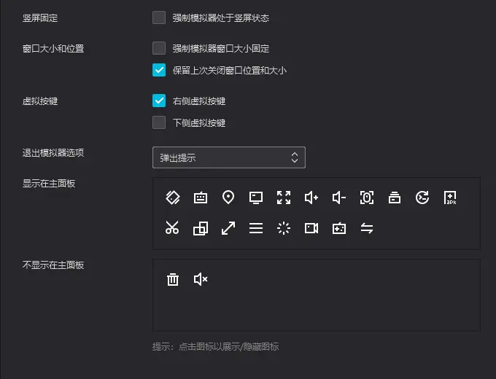Click the monitor display icon

tap(256, 198)
